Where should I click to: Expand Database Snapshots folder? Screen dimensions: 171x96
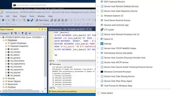pos(6,46)
